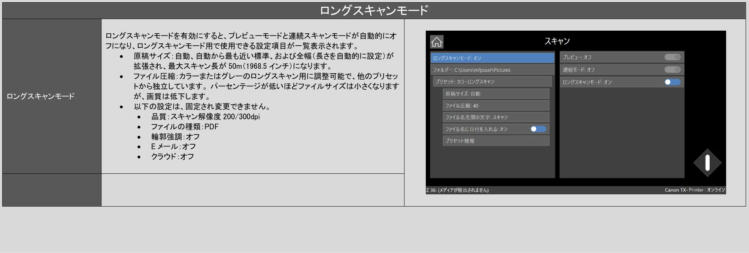
Task: Click the ファイルの種類:PDF bullet text
Action: [x=185, y=127]
